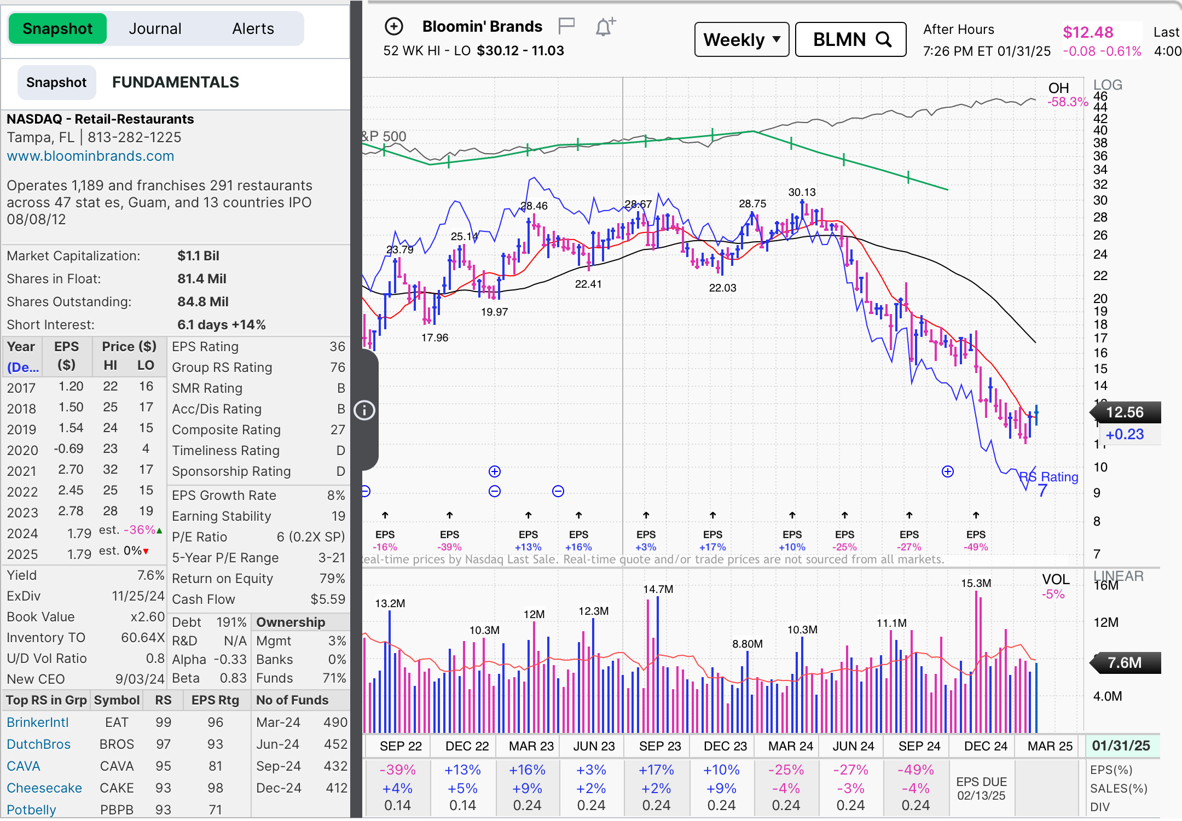
Task: Click the minus marker below the March 2023 plus marker
Action: click(495, 491)
